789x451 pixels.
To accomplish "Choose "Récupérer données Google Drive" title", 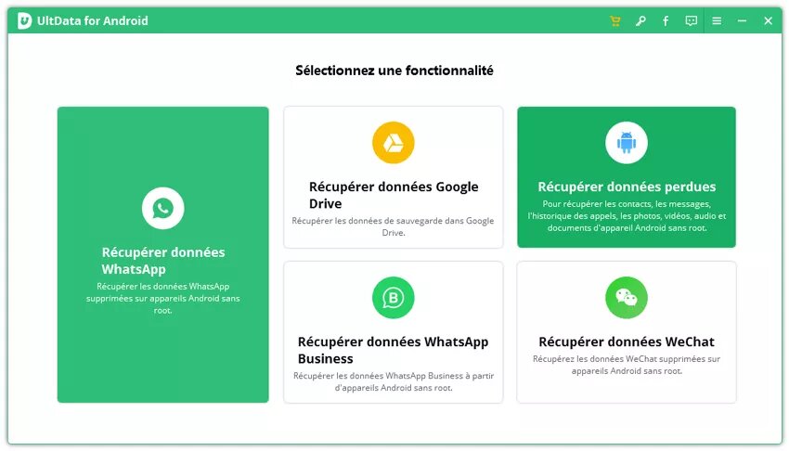I will point(394,195).
